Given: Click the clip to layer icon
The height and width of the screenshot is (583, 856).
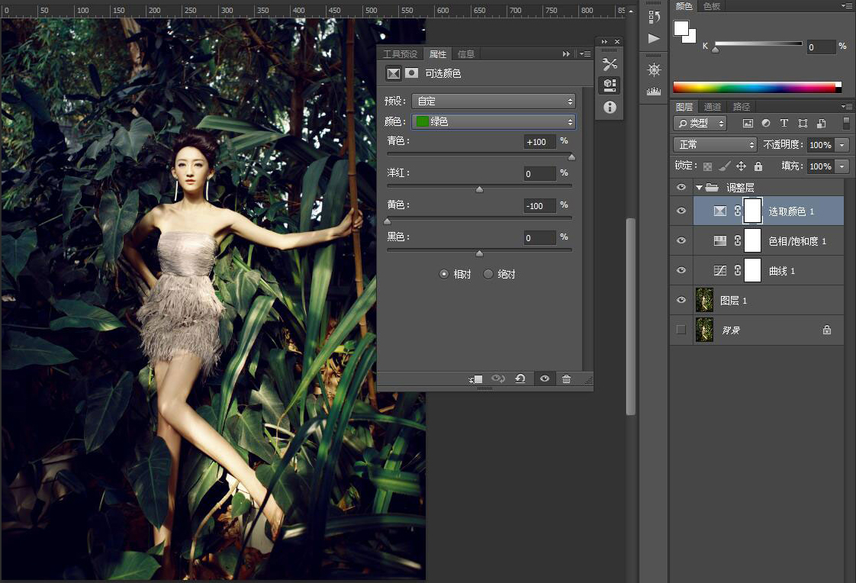Looking at the screenshot, I should tap(475, 379).
